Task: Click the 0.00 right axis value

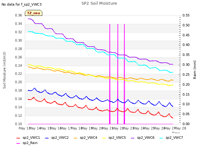Action: coord(186,124)
